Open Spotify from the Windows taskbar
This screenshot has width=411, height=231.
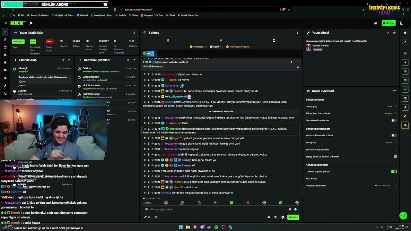pos(216,227)
